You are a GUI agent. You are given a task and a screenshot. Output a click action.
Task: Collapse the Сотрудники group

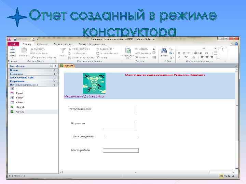click(54, 81)
